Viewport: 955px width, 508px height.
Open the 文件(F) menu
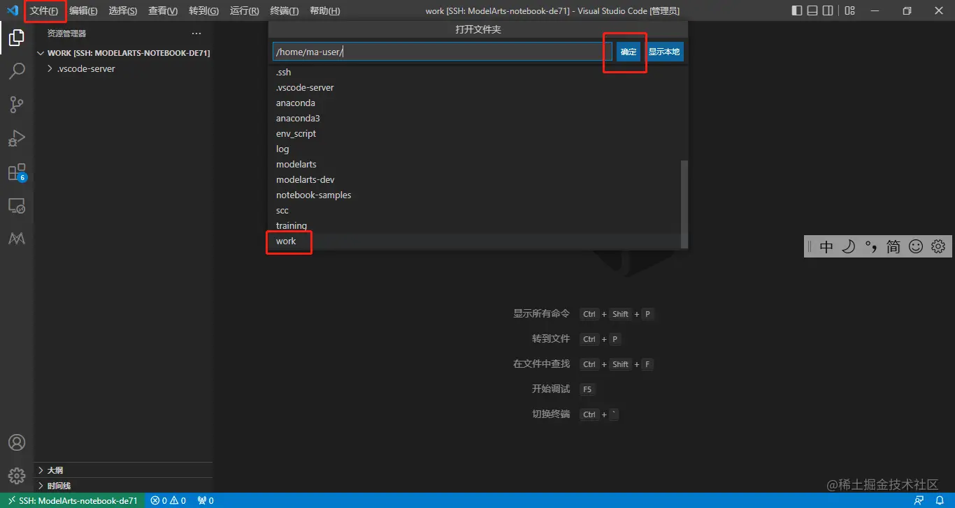(44, 11)
